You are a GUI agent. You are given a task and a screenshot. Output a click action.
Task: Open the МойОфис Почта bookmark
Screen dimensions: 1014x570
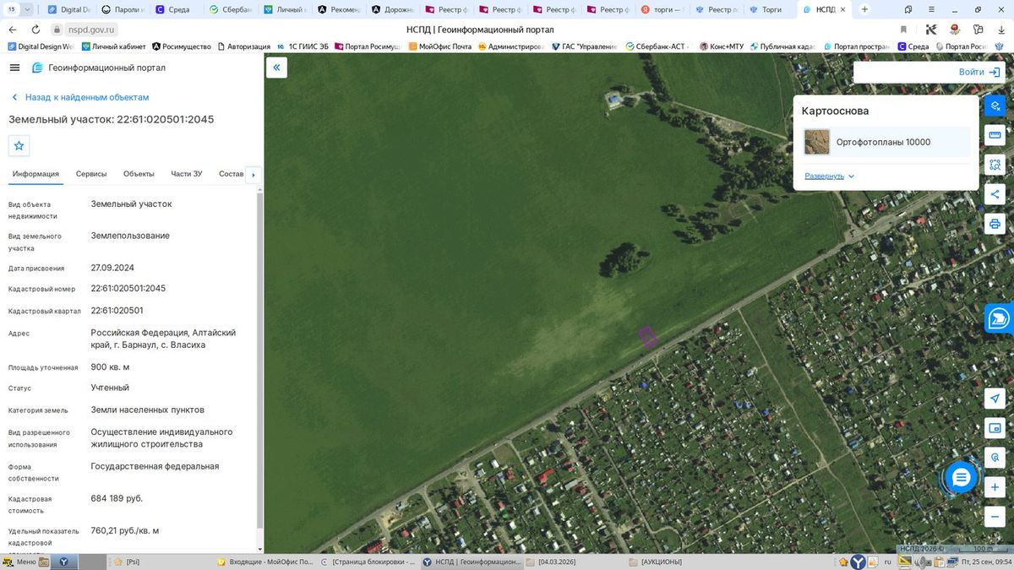click(439, 46)
